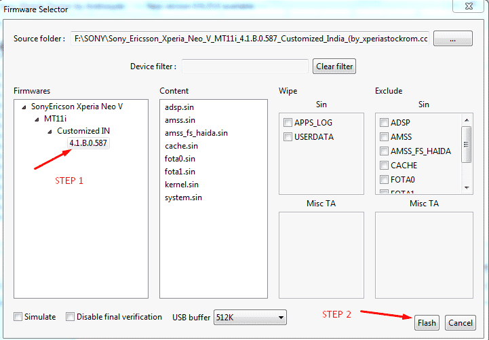Select amss_fs_haida.sin in the Content list
This screenshot has height=340, width=489.
[x=196, y=133]
